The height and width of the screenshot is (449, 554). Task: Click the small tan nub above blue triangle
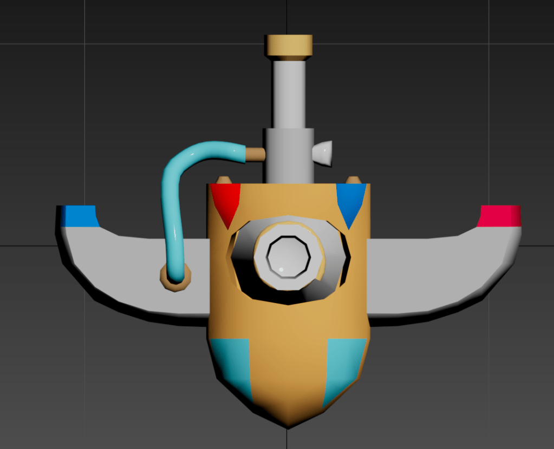(353, 180)
